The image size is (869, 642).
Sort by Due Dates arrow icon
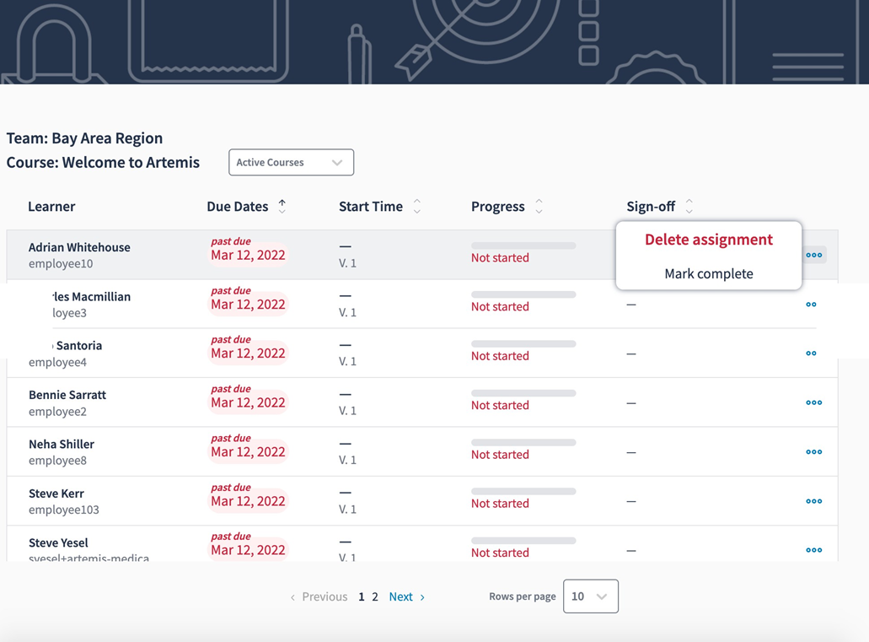click(x=282, y=206)
